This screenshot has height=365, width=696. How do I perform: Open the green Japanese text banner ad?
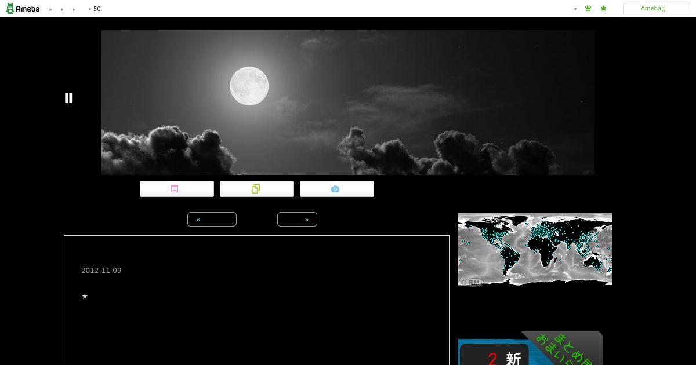(x=530, y=348)
